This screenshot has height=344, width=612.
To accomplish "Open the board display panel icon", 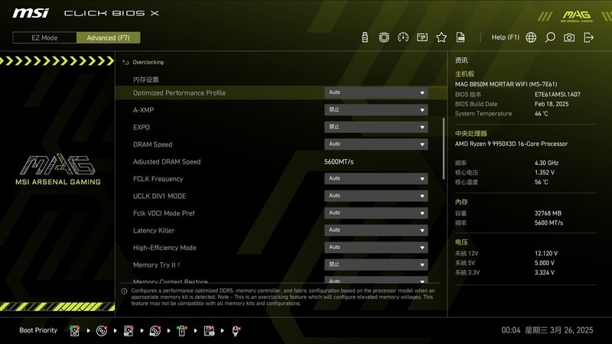I will click(422, 37).
